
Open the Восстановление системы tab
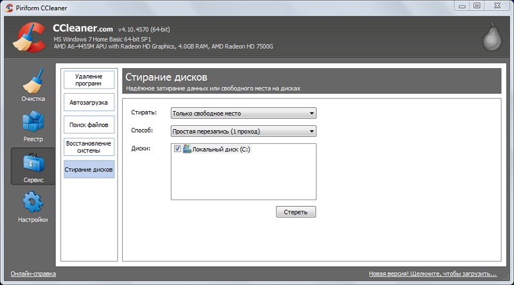pyautogui.click(x=89, y=147)
